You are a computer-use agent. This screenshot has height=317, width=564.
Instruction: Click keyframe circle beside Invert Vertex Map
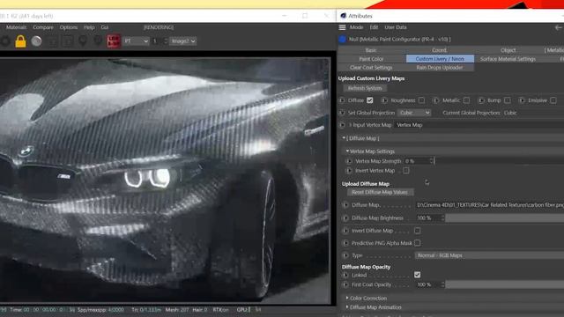(x=349, y=171)
